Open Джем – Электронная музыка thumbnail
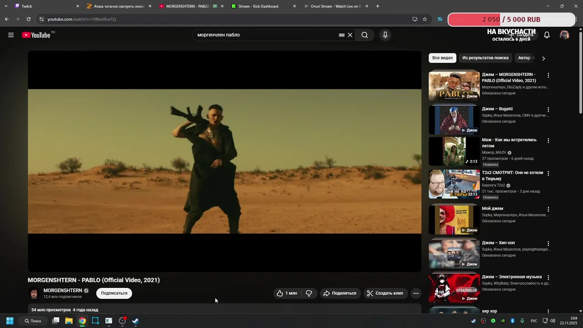 (x=454, y=287)
